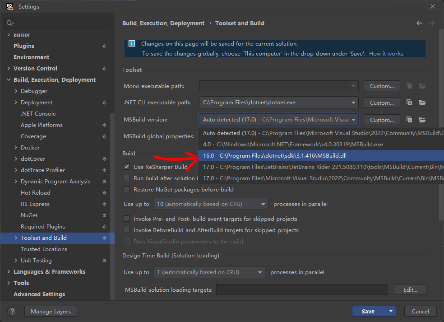Open Advanced Settings page
This screenshot has height=322, width=444.
point(39,294)
